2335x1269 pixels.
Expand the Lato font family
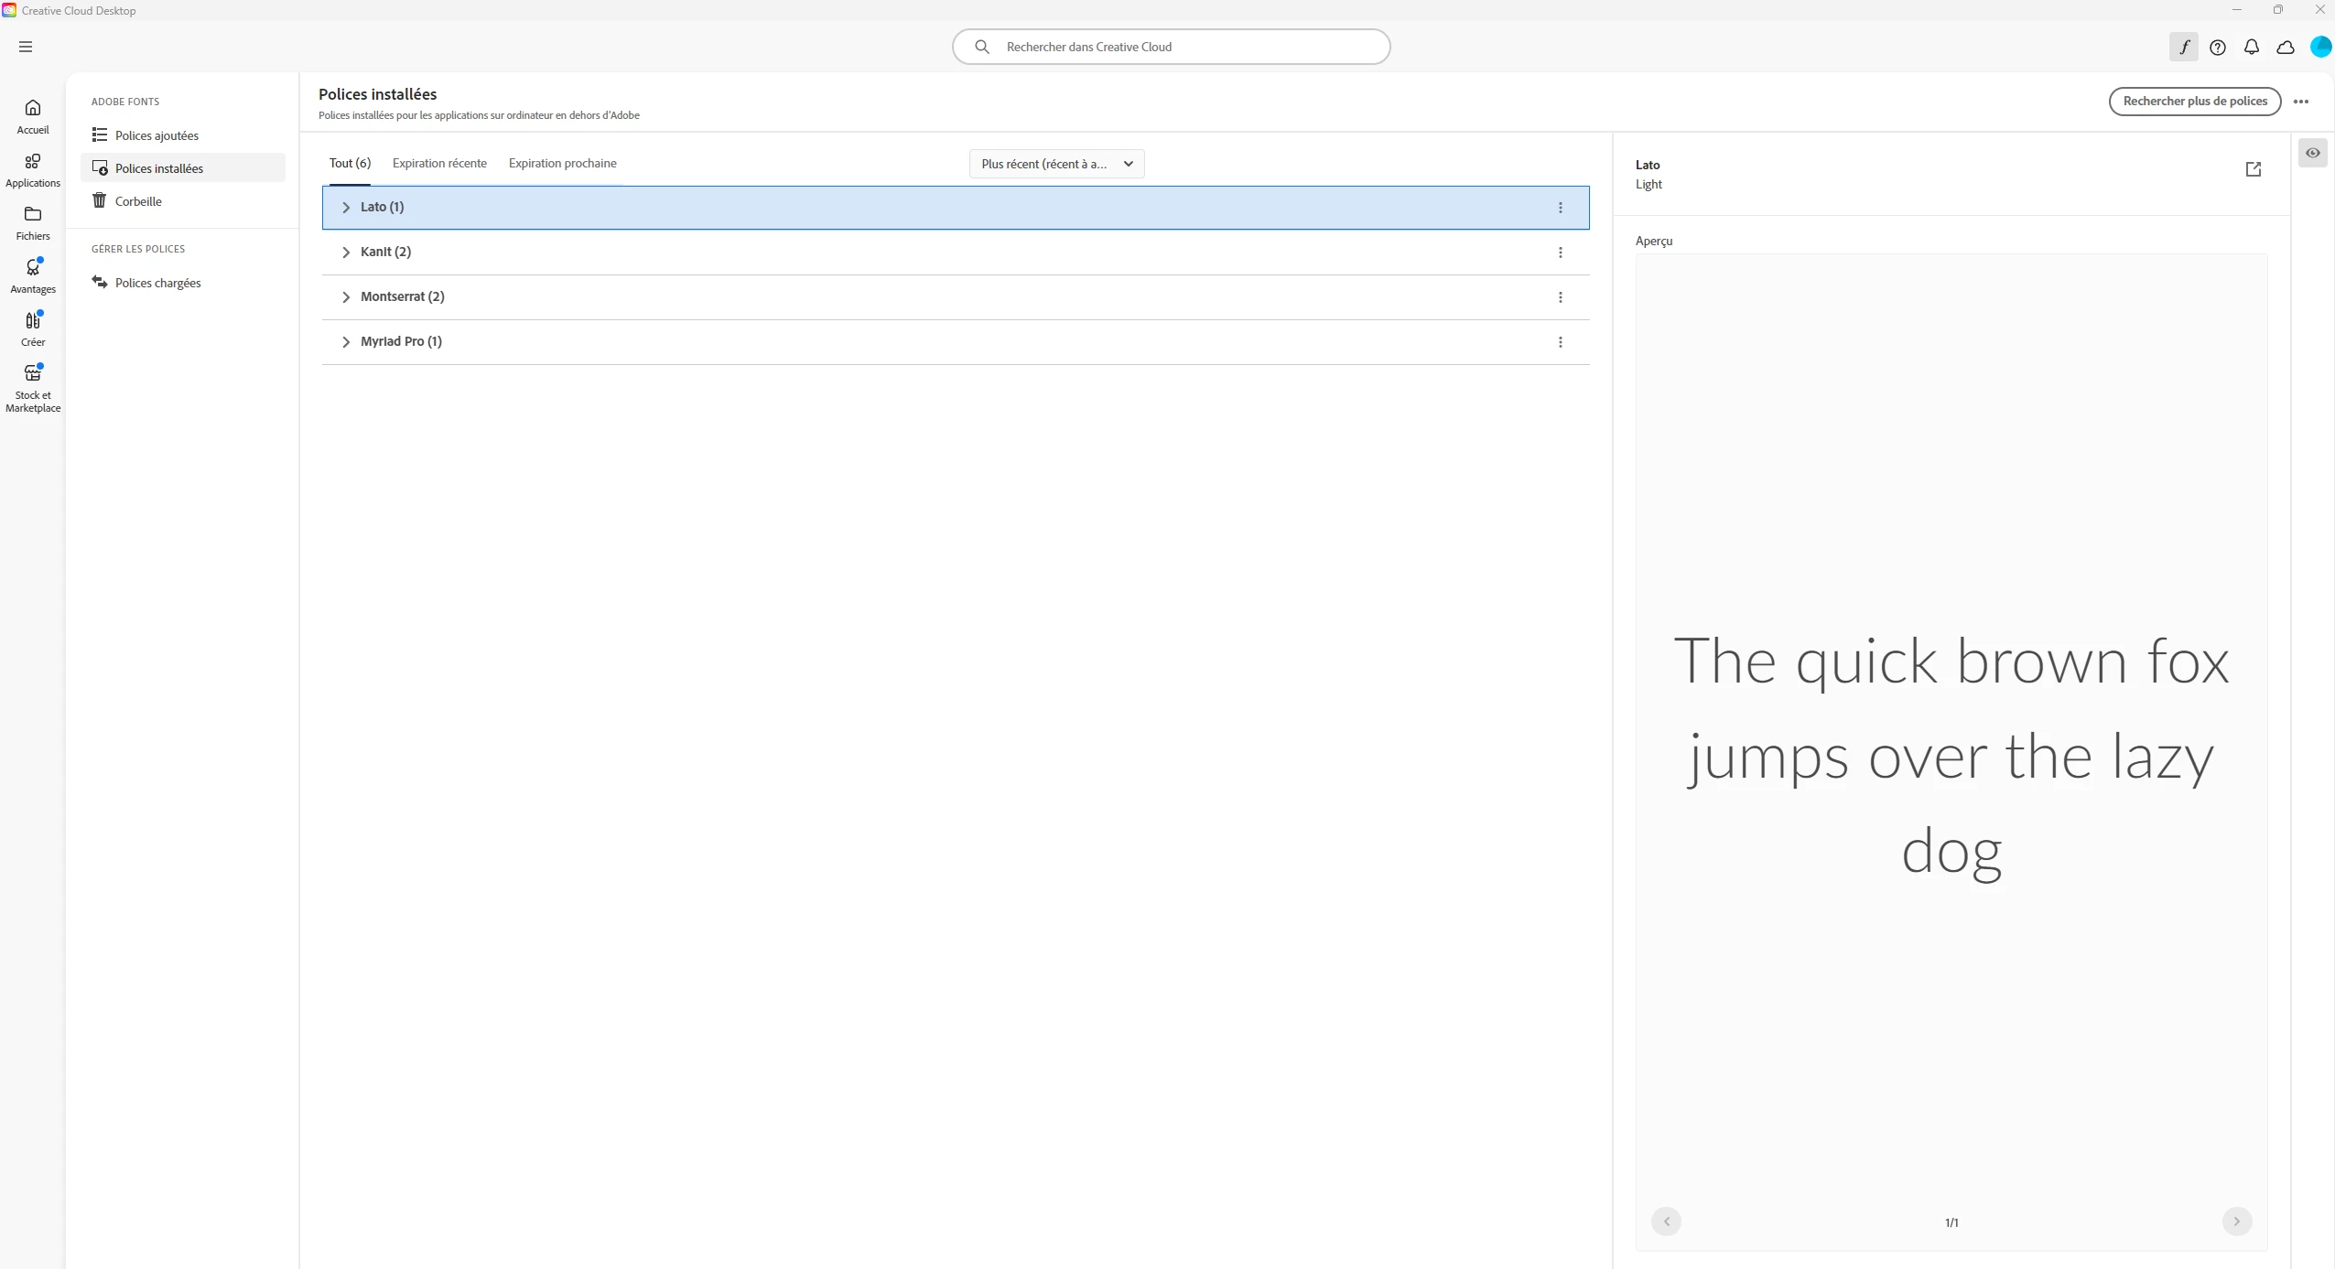[x=346, y=208]
